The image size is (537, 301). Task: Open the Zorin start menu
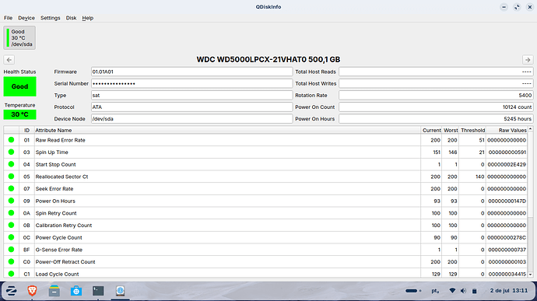click(x=11, y=291)
